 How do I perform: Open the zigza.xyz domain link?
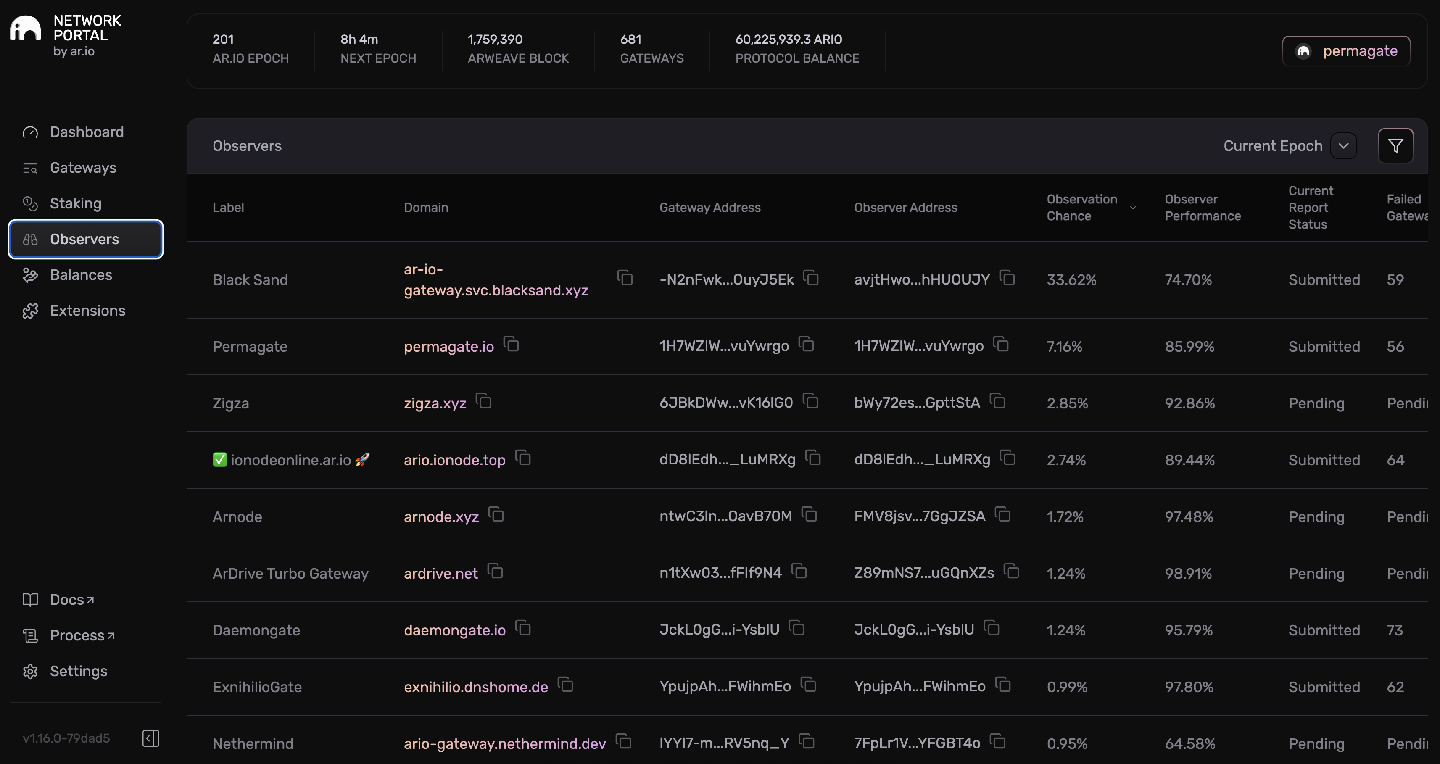435,403
